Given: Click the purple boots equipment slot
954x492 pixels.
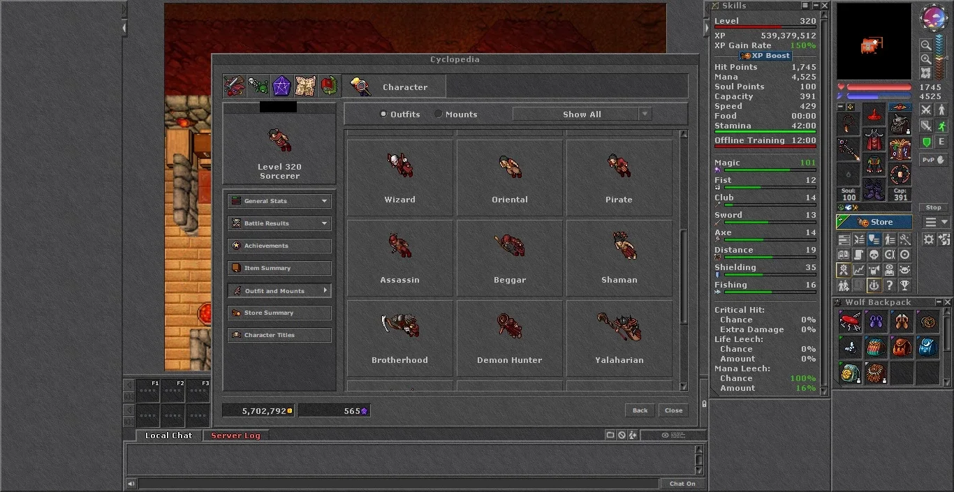Looking at the screenshot, I should (x=874, y=189).
